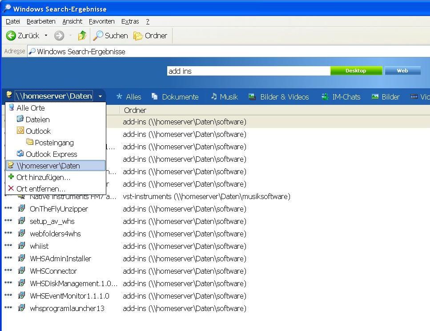This screenshot has height=331, width=430.
Task: Choose Ort hinzufügen… entry
Action: click(x=56, y=177)
